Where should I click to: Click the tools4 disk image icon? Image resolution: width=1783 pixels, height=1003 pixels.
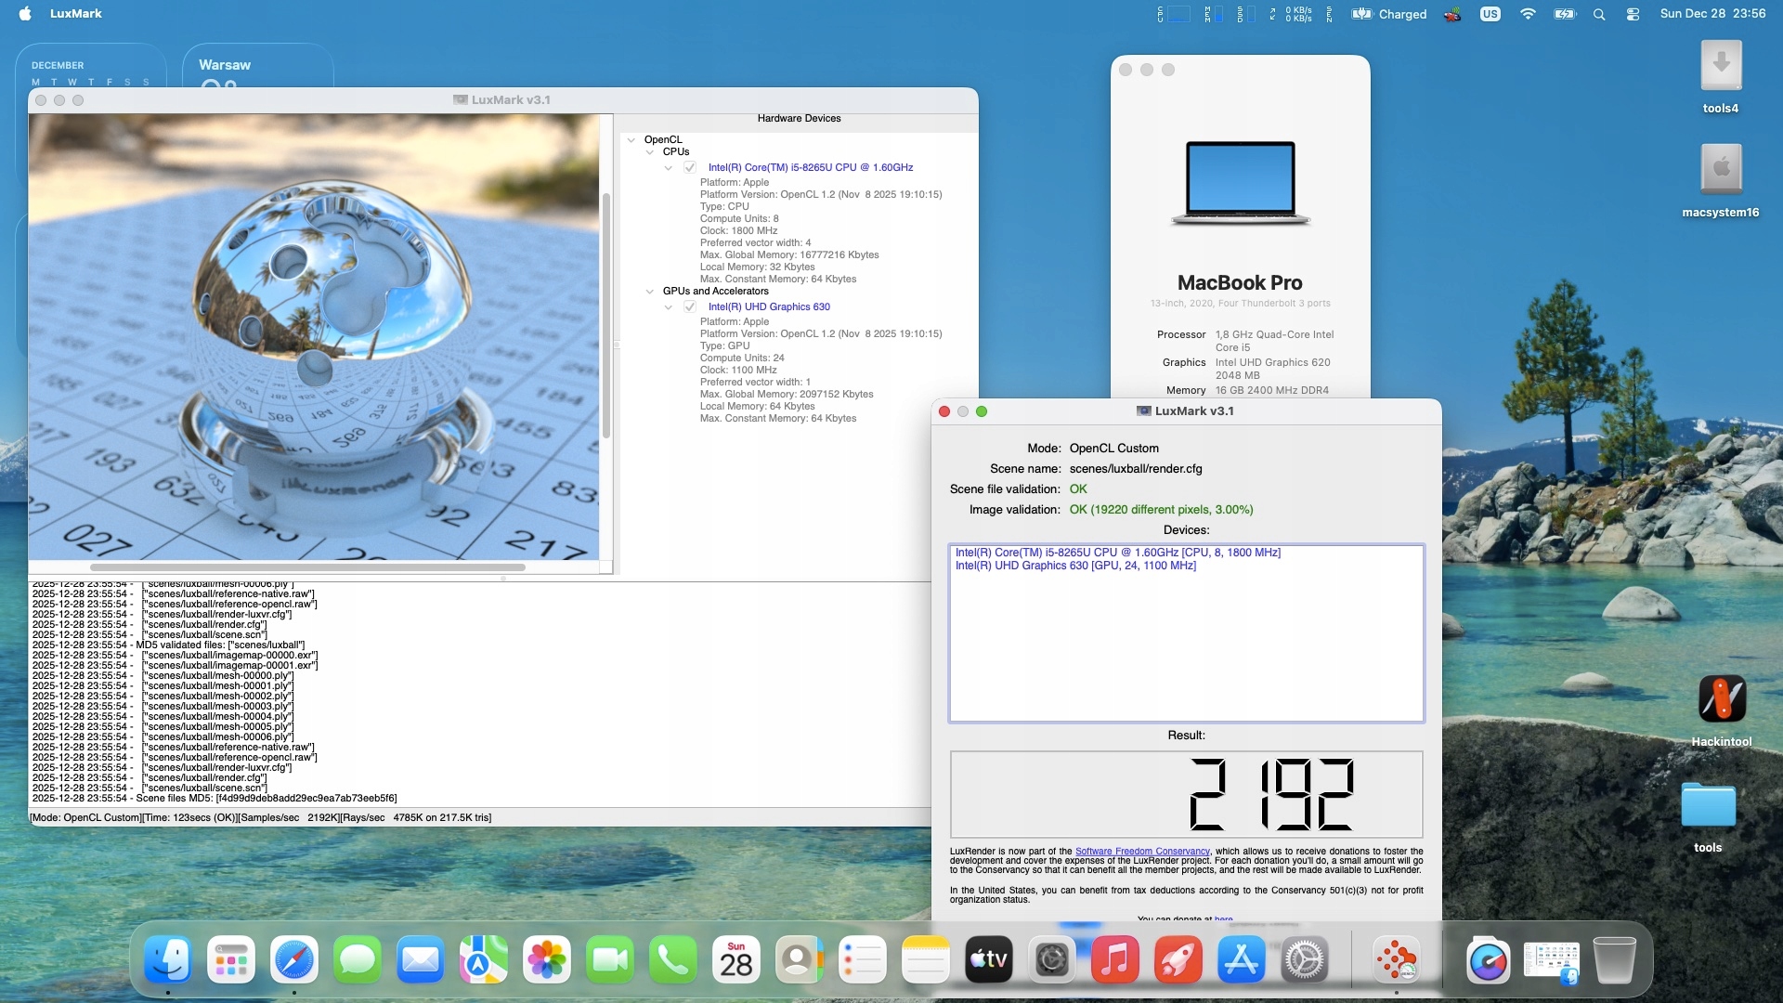coord(1720,67)
